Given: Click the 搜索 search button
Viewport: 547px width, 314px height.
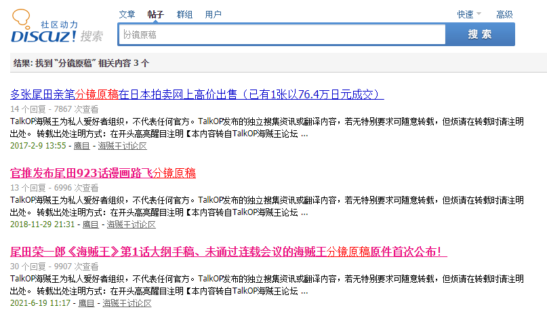Looking at the screenshot, I should (480, 34).
